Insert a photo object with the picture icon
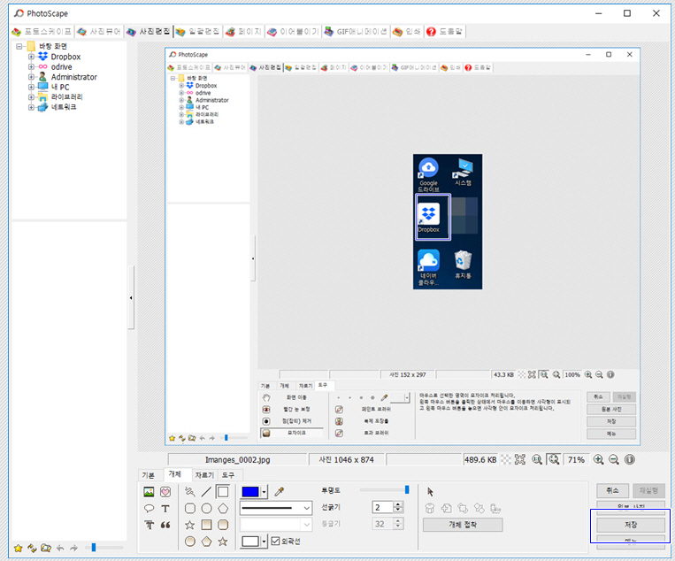This screenshot has height=561, width=675. [149, 492]
